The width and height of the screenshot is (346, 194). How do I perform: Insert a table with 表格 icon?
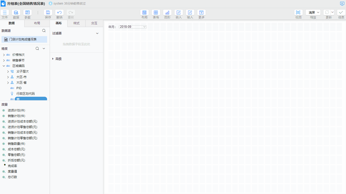click(x=156, y=13)
